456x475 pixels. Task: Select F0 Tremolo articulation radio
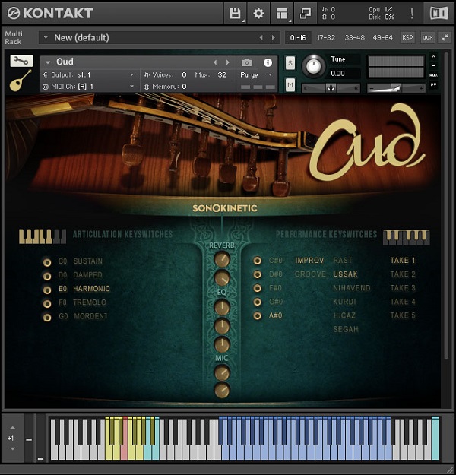(x=47, y=303)
